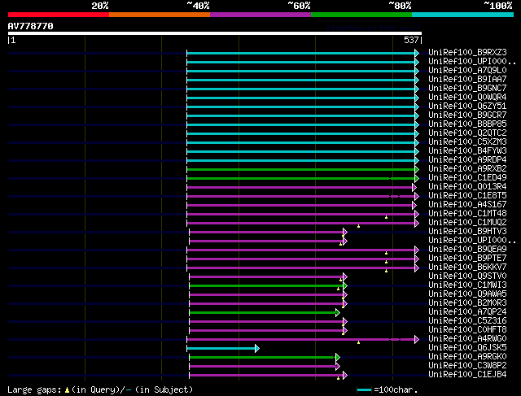Select the UniRef100_C0HFT8 label
The image size is (521, 396).
pyautogui.click(x=467, y=330)
